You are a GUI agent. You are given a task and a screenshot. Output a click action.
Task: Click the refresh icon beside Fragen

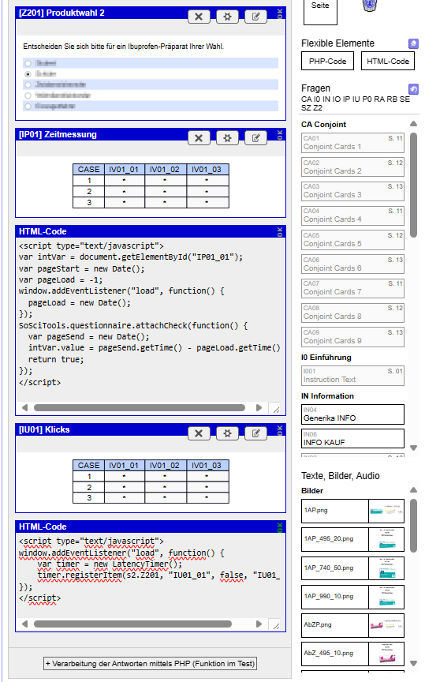coord(413,89)
